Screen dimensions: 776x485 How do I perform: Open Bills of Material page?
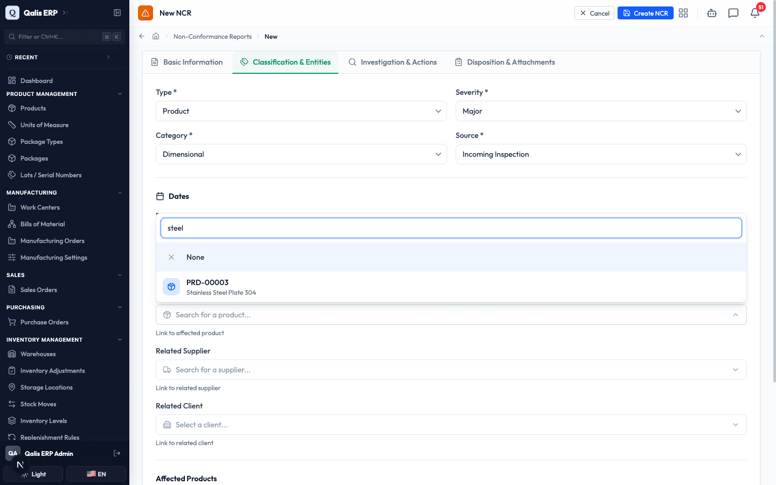[65, 224]
